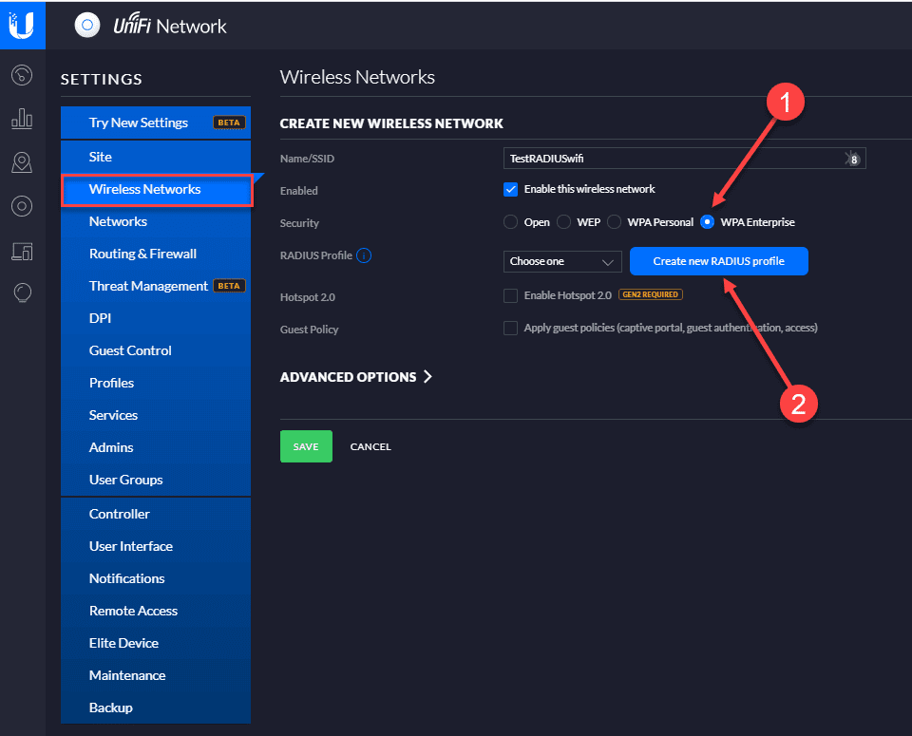Select the WPA Personal security option
Image resolution: width=912 pixels, height=736 pixels.
pos(615,222)
